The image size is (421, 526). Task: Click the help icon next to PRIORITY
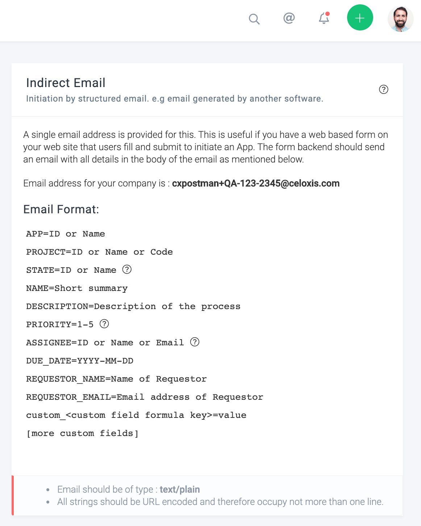pos(104,324)
